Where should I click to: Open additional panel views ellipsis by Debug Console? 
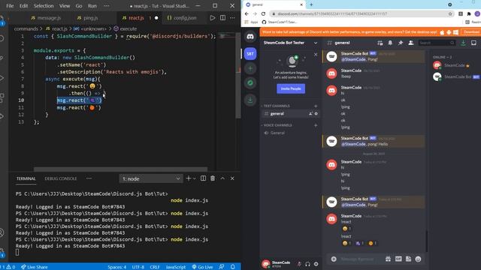coord(89,178)
